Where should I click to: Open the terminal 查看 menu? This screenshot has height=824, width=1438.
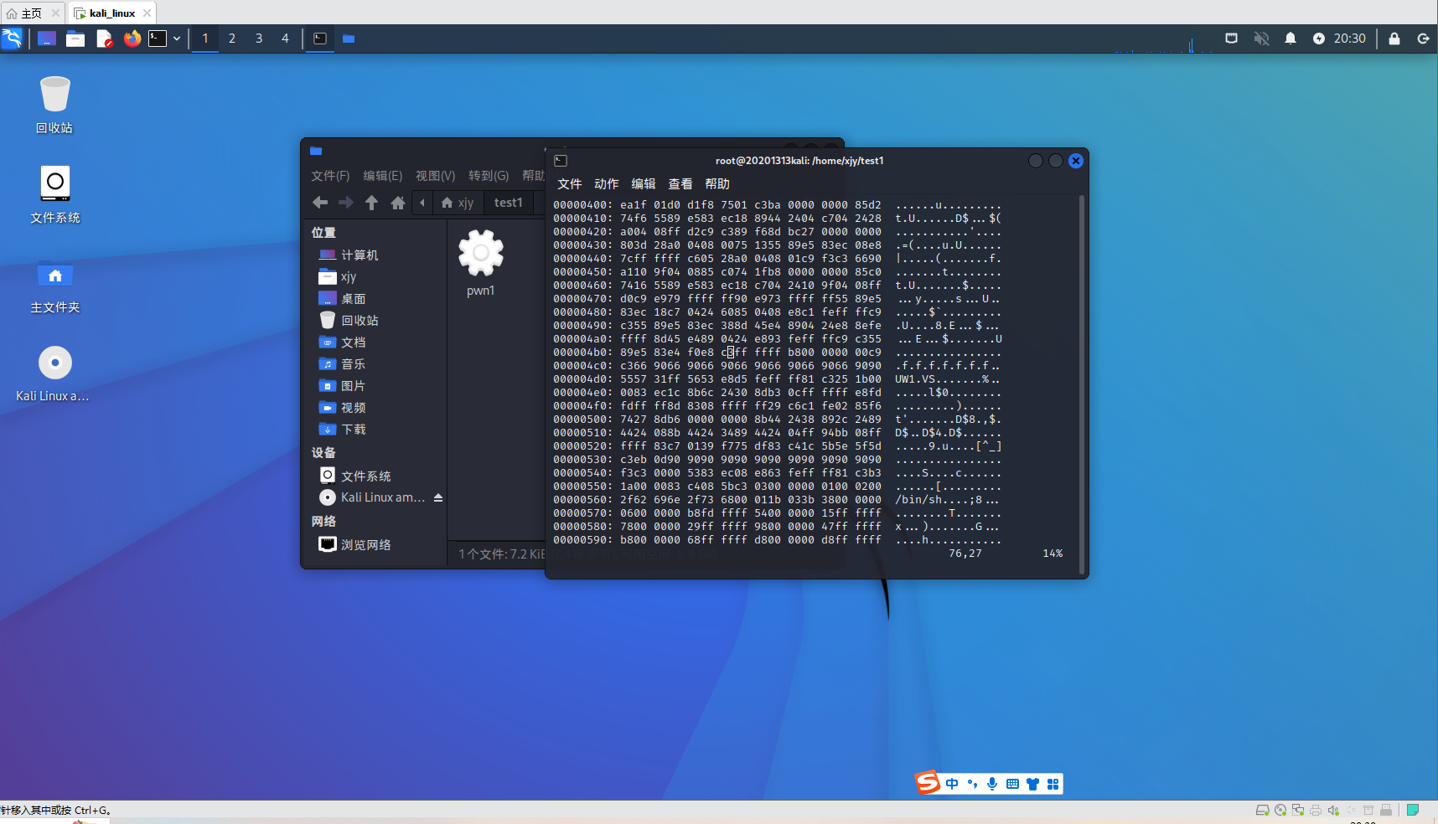[x=680, y=184]
